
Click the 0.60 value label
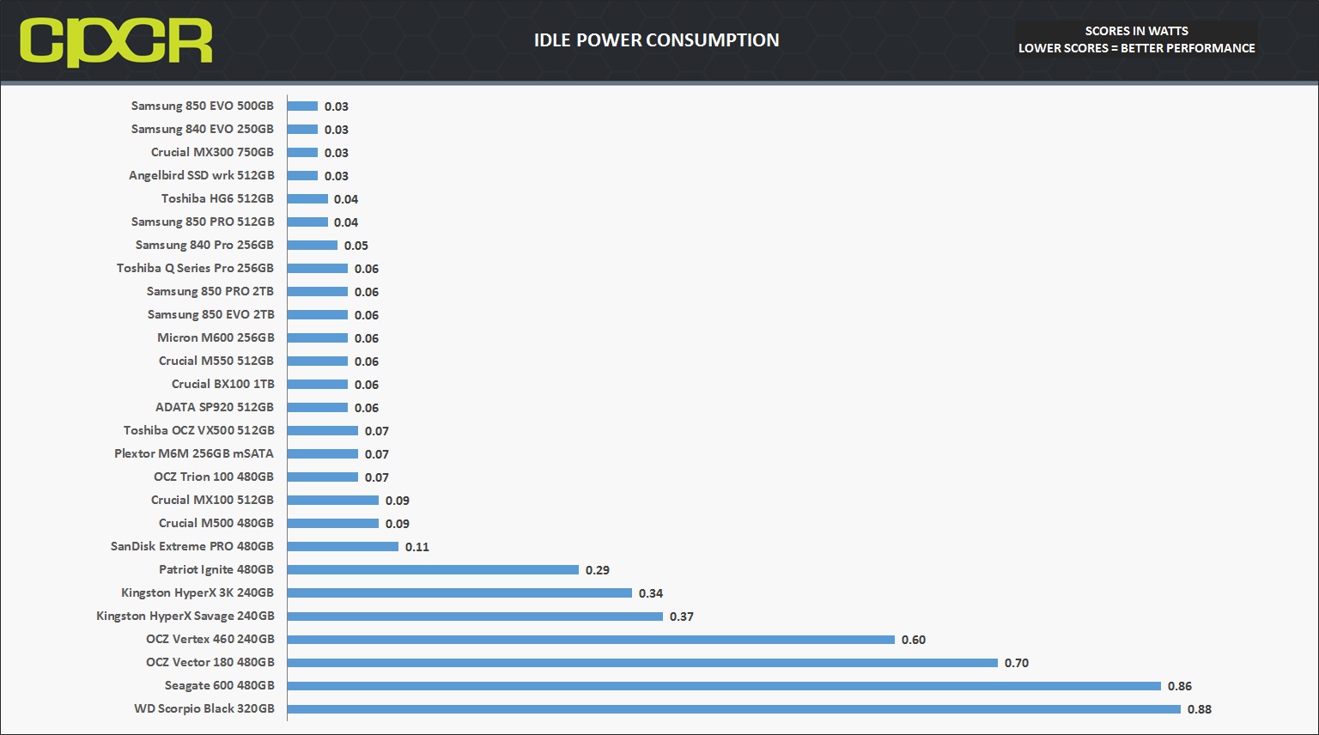pos(914,640)
